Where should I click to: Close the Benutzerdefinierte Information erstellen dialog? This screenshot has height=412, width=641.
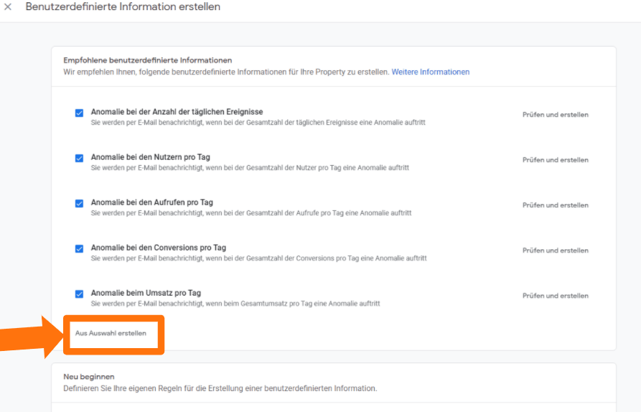coord(8,7)
